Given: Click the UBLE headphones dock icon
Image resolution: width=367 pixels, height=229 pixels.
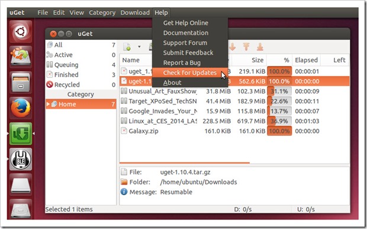Looking at the screenshot, I should point(21,159).
